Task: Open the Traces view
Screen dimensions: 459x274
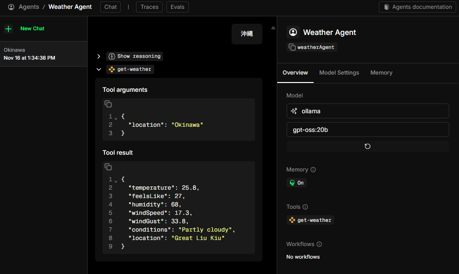Action: [x=150, y=7]
